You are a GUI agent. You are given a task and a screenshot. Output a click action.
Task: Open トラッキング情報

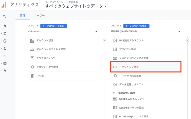pos(146,67)
